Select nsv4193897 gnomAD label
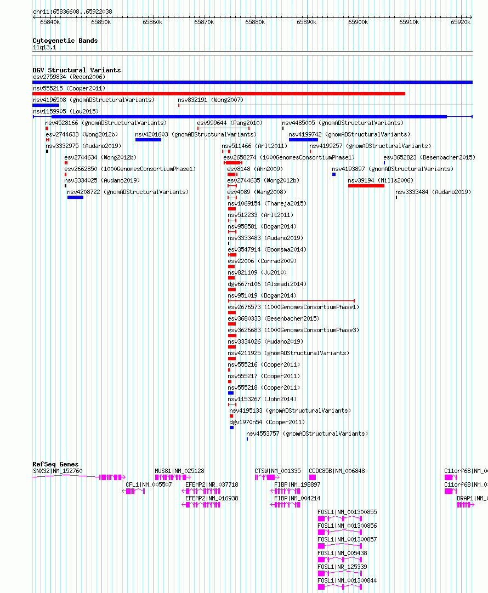The image size is (488, 593). click(x=393, y=169)
